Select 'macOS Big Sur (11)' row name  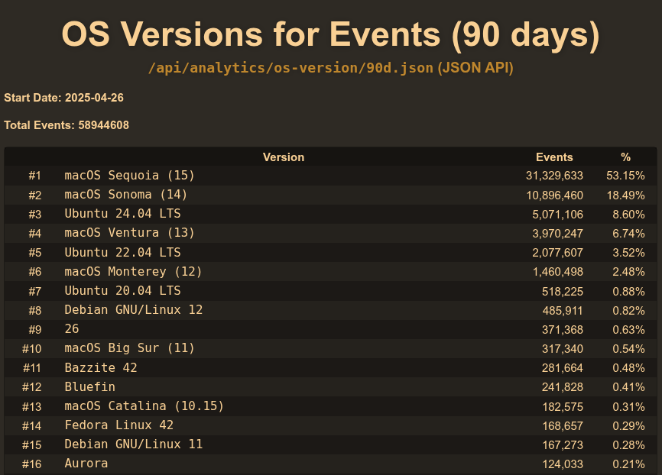point(129,348)
